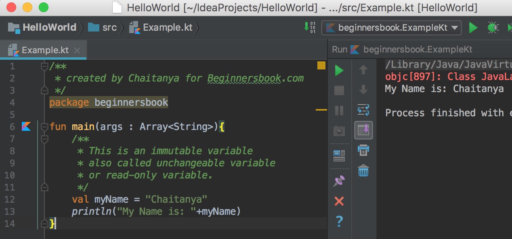This screenshot has height=239, width=512.
Task: Start debugging with the bug icon
Action: tap(493, 27)
